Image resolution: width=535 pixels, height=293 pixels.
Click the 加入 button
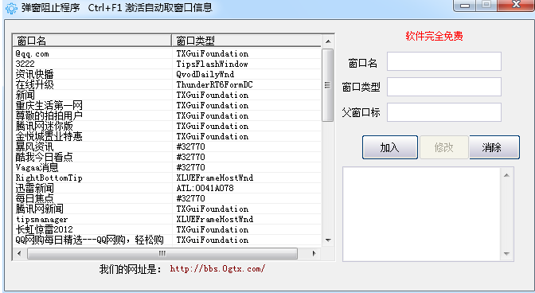pos(390,147)
